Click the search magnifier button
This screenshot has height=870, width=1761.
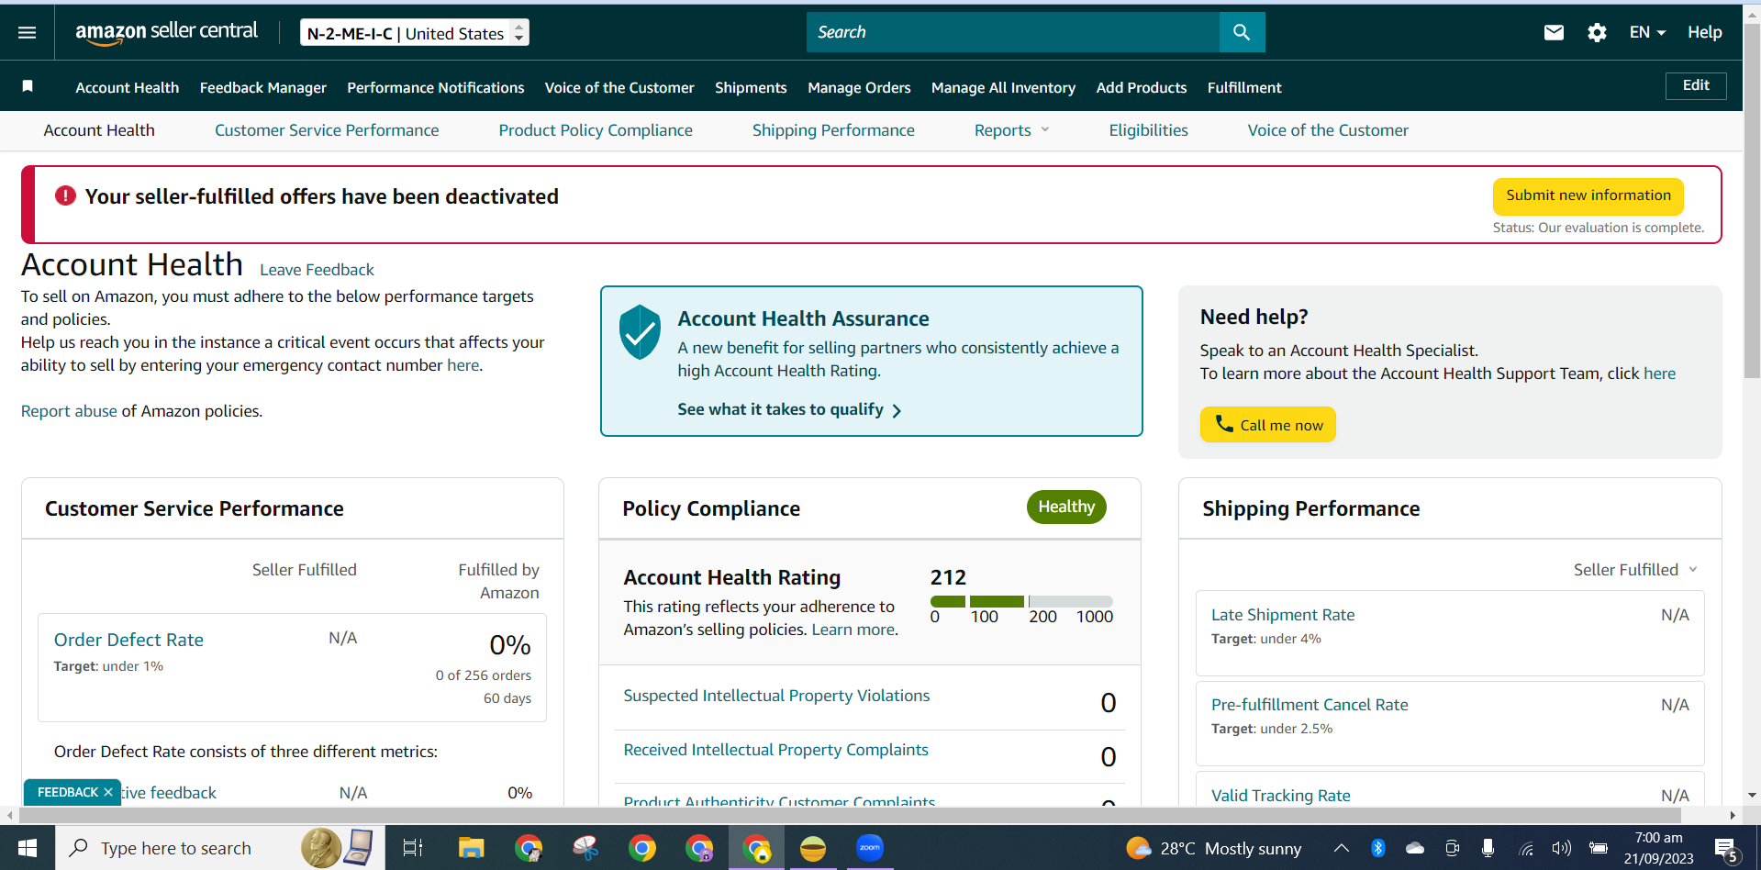click(x=1242, y=32)
